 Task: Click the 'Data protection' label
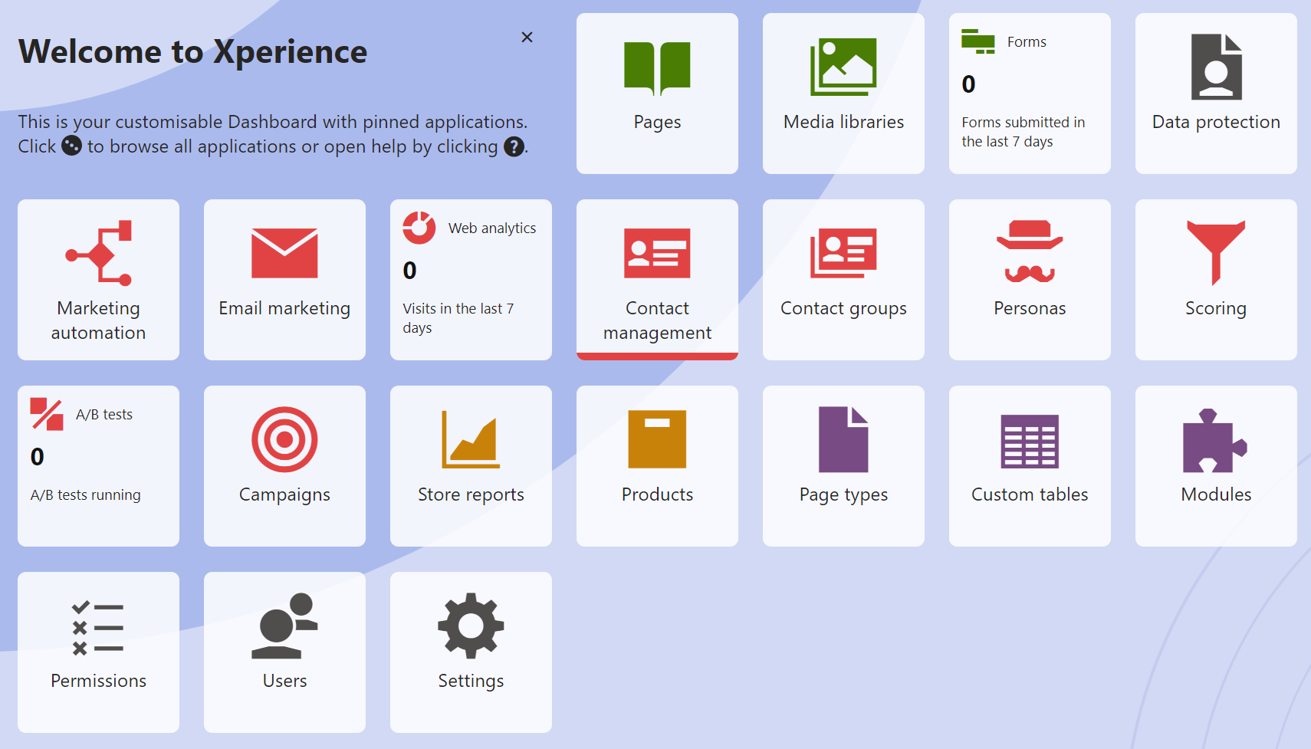pos(1216,123)
